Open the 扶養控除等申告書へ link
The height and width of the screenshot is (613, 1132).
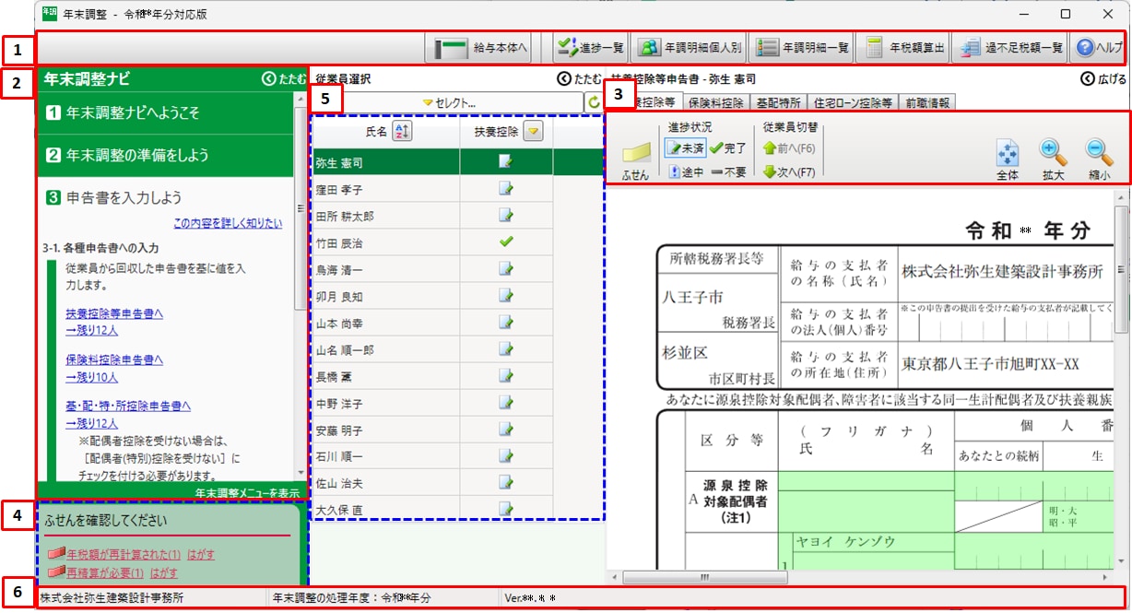114,314
